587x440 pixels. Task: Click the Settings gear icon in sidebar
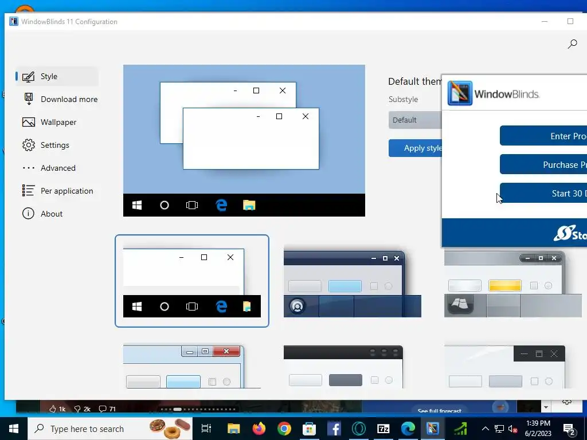coord(29,145)
